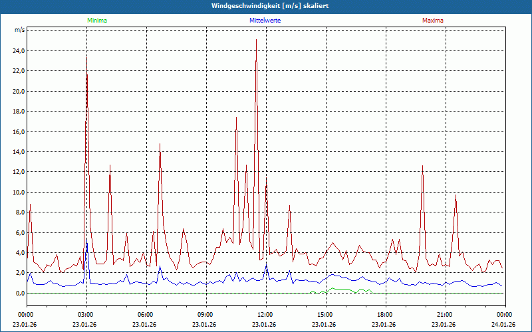
Task: Click the 12:00 time axis label
Action: tap(265, 314)
